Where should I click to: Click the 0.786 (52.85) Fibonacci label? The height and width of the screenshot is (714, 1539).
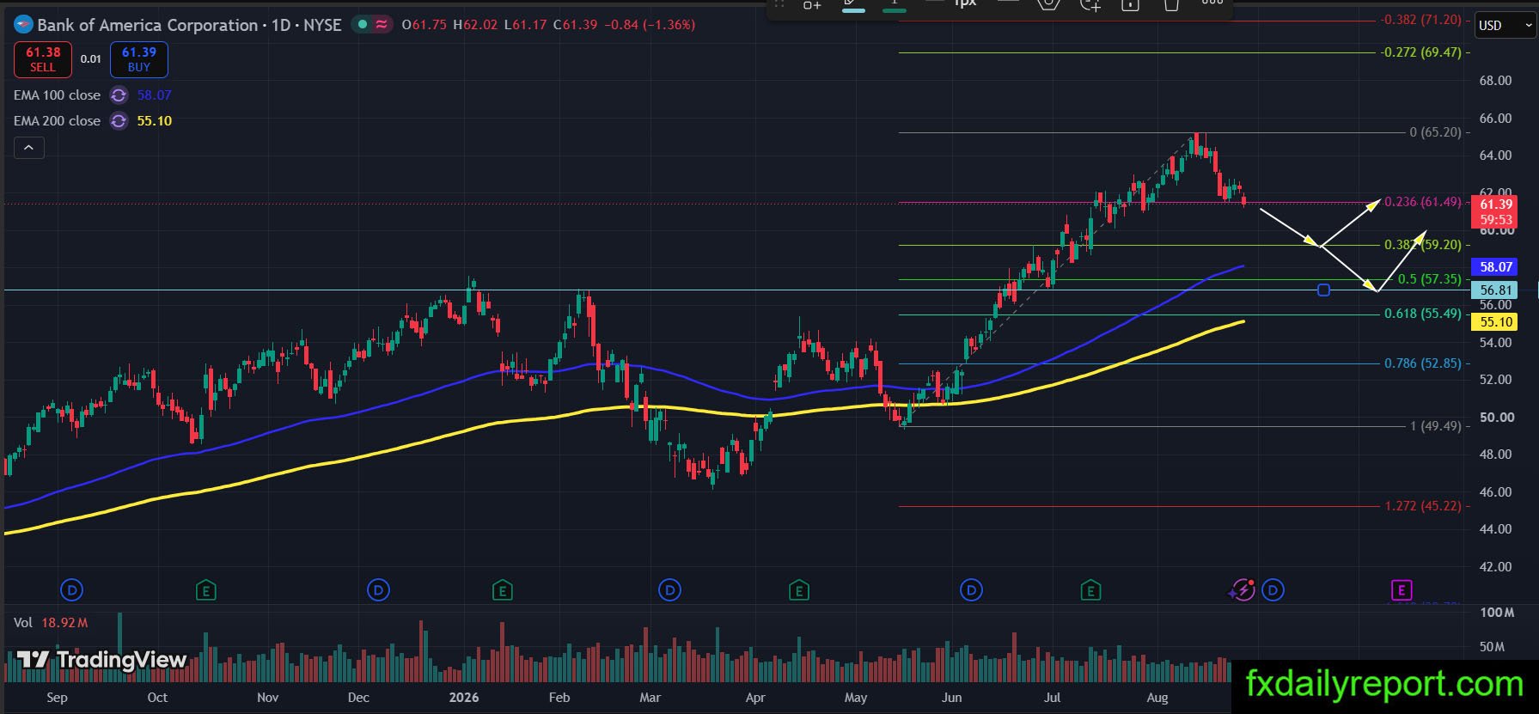1422,363
